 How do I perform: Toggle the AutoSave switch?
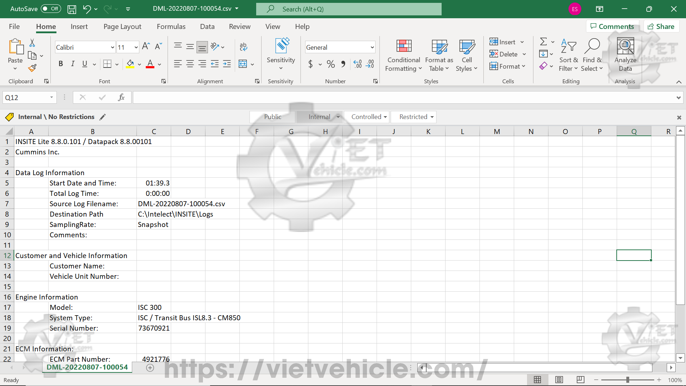tap(51, 9)
